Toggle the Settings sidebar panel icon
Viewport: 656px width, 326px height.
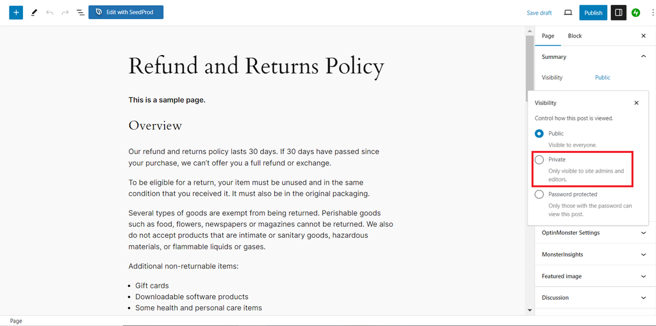coord(618,12)
